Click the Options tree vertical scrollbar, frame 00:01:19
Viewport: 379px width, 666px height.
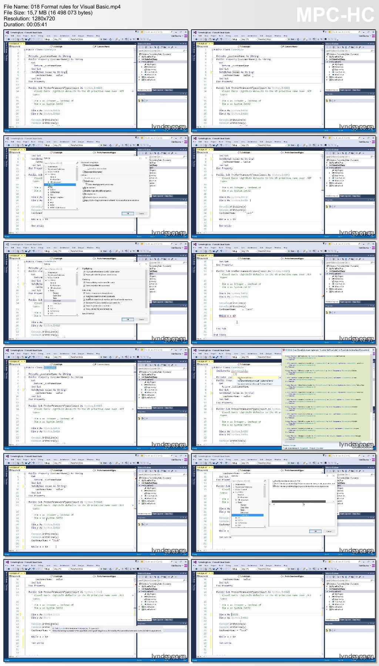coord(77,187)
